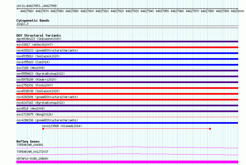Click the left arrow of the coordinate ruler
246x165 pixels.
click(17, 9)
